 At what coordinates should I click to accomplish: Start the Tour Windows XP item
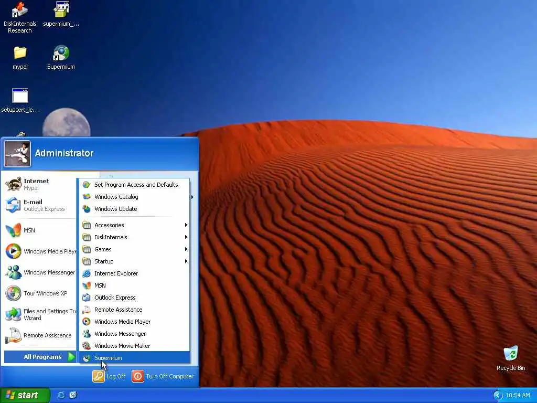click(x=40, y=293)
